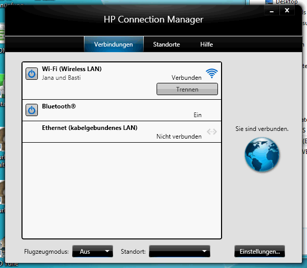
Task: Click the blue globe connection icon
Action: click(x=262, y=154)
